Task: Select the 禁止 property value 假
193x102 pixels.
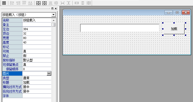Action: click(x=37, y=56)
